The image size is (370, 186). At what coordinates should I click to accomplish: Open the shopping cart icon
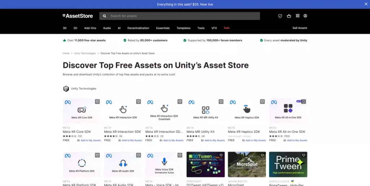coord(289,16)
